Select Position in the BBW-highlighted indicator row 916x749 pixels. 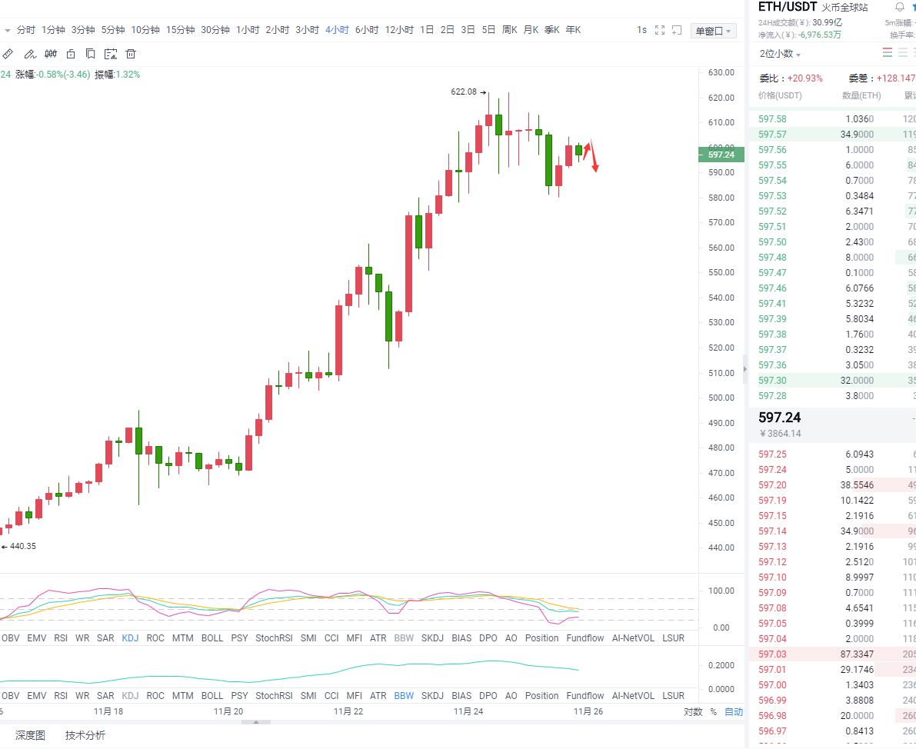click(x=541, y=696)
